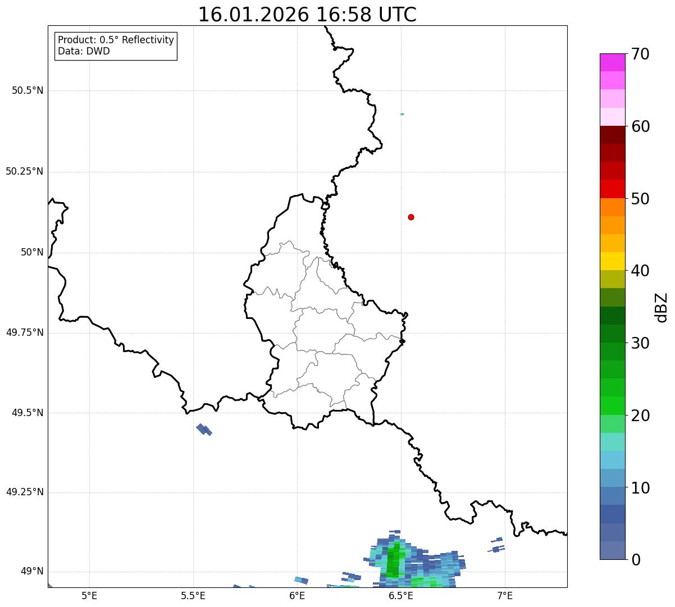The width and height of the screenshot is (675, 607).
Task: Click the 50°N latitude label
Action: pyautogui.click(x=32, y=252)
